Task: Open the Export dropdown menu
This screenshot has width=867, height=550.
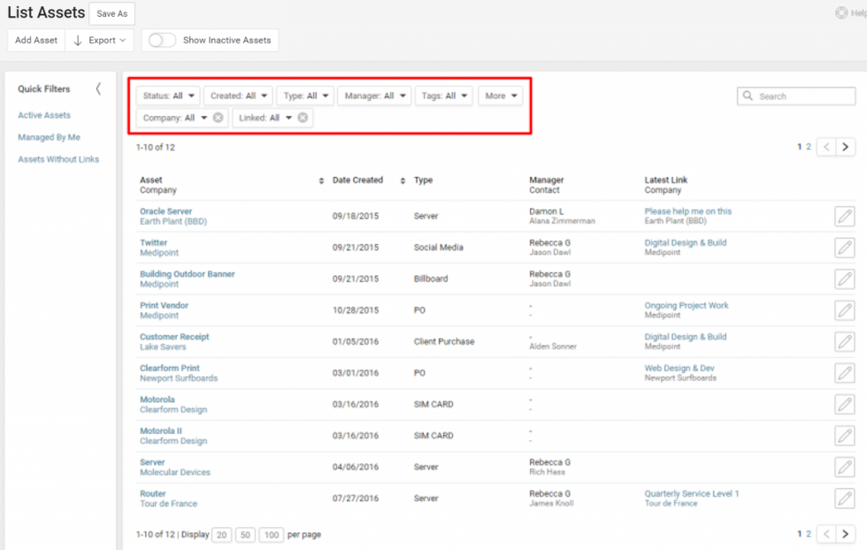Action: coord(99,40)
